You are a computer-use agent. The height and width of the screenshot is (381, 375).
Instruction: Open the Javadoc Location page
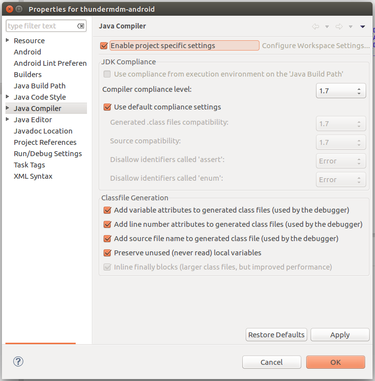(43, 131)
